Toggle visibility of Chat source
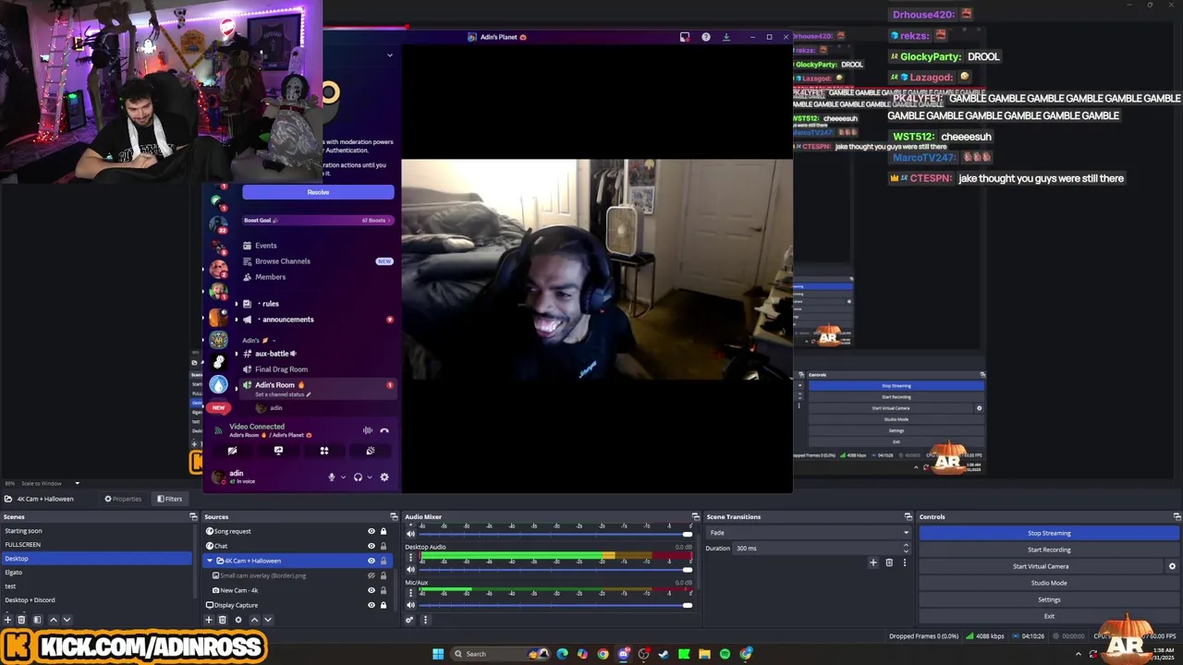The image size is (1183, 665). [x=372, y=546]
